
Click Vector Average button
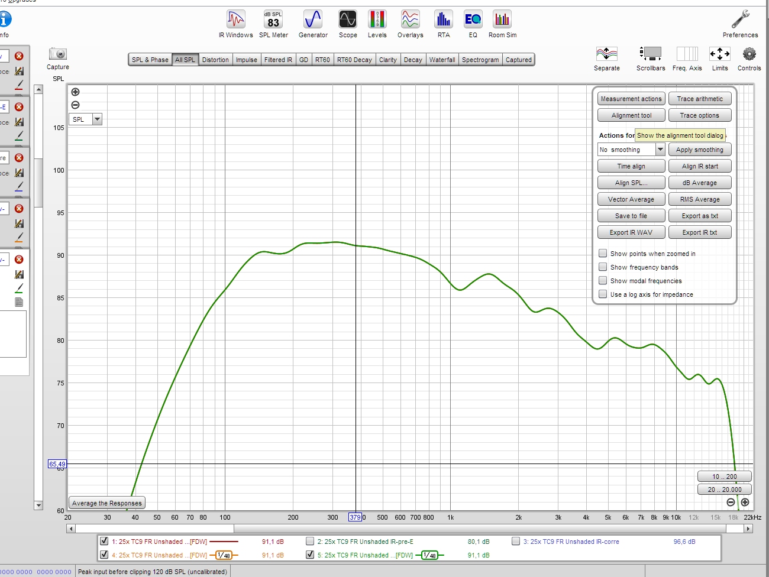(631, 199)
